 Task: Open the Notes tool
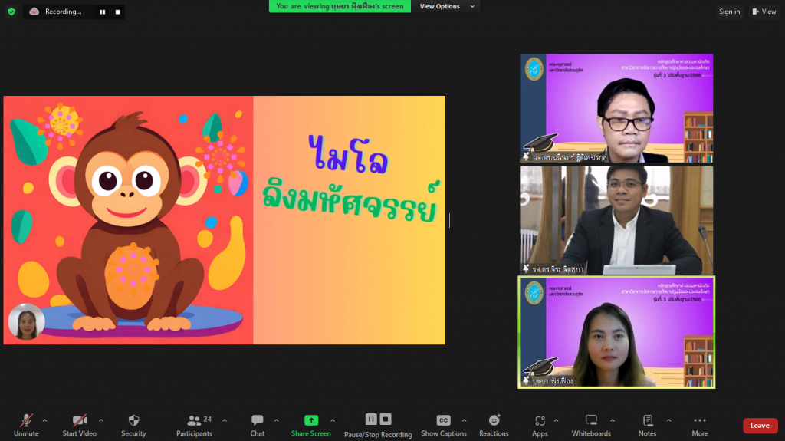[647, 425]
